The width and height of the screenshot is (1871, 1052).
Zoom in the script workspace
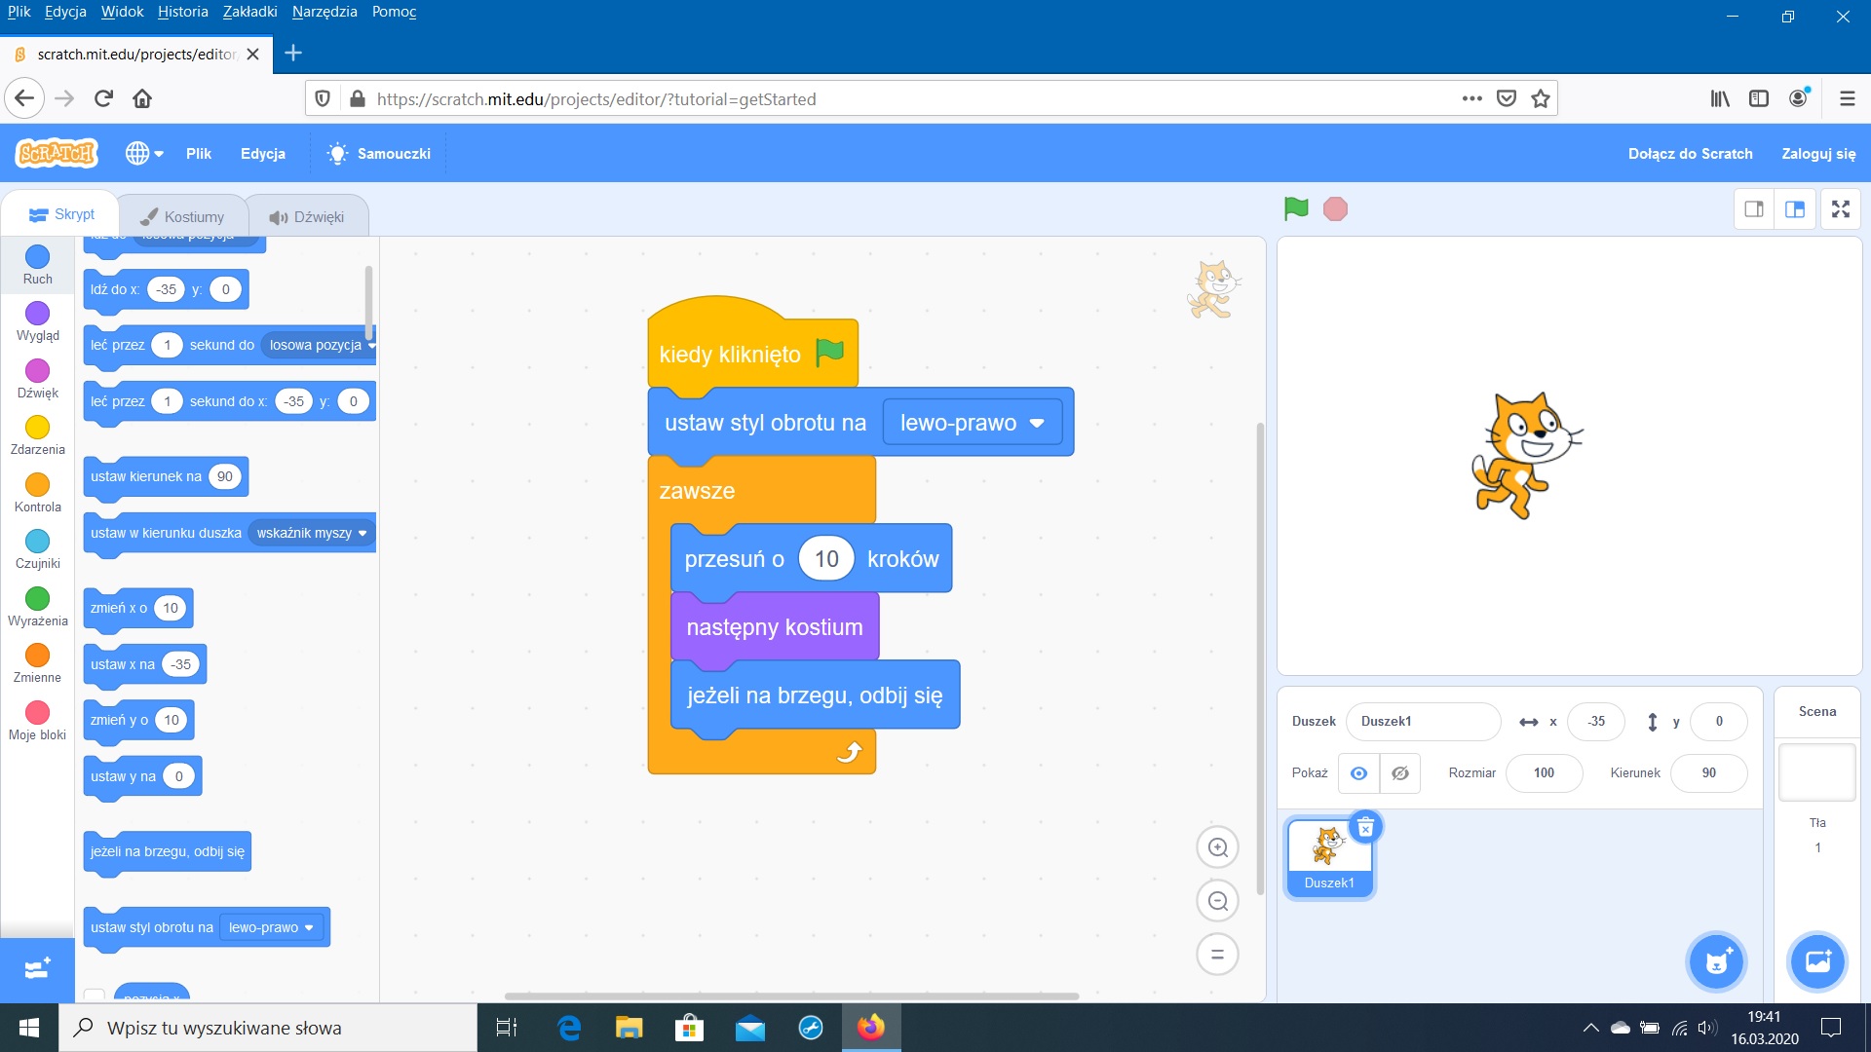(x=1217, y=847)
